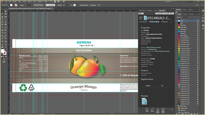Set paint mode to Color in toolbox
The image size is (205, 115).
click(x=2, y=57)
